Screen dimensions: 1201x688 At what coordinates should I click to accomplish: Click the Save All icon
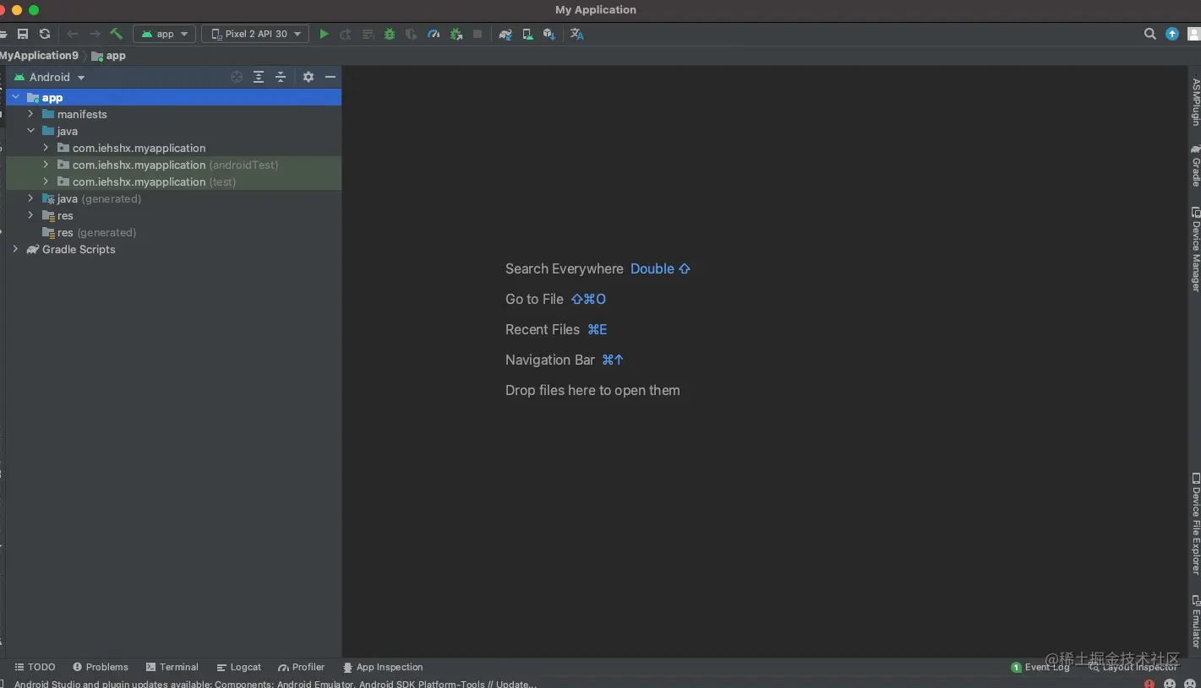pyautogui.click(x=23, y=34)
